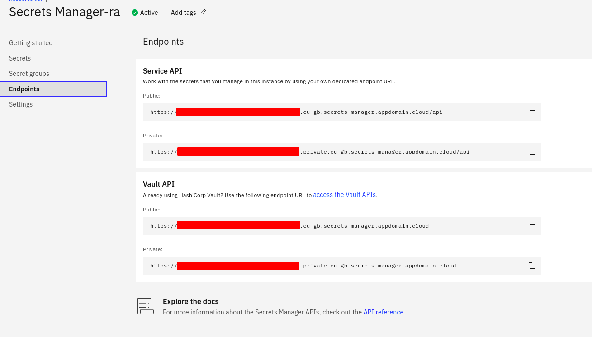This screenshot has width=592, height=337.
Task: Select the Endpoints sidebar item
Action: (x=24, y=89)
